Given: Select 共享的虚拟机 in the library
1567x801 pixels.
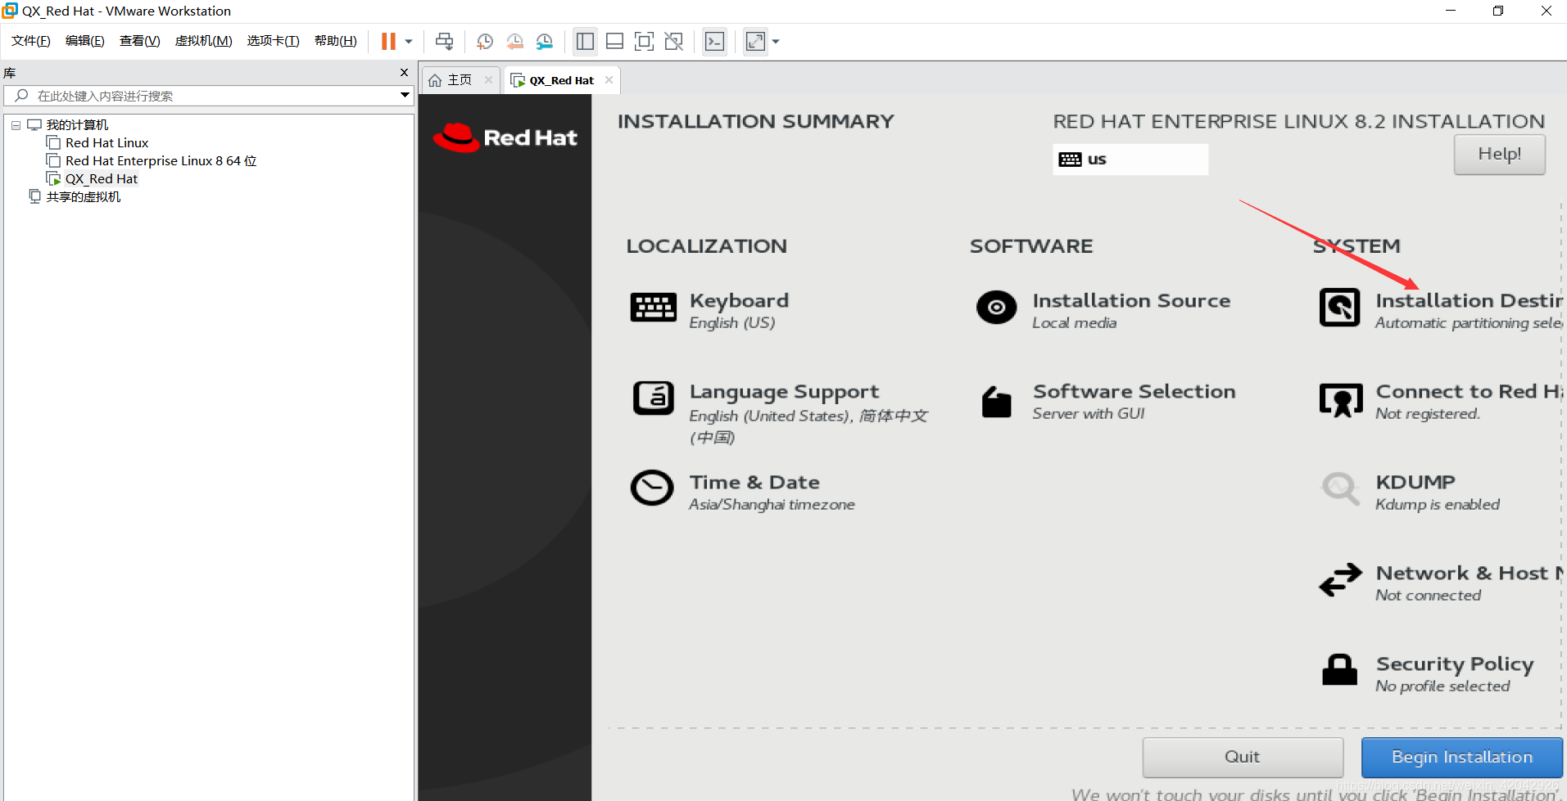Looking at the screenshot, I should [x=83, y=197].
